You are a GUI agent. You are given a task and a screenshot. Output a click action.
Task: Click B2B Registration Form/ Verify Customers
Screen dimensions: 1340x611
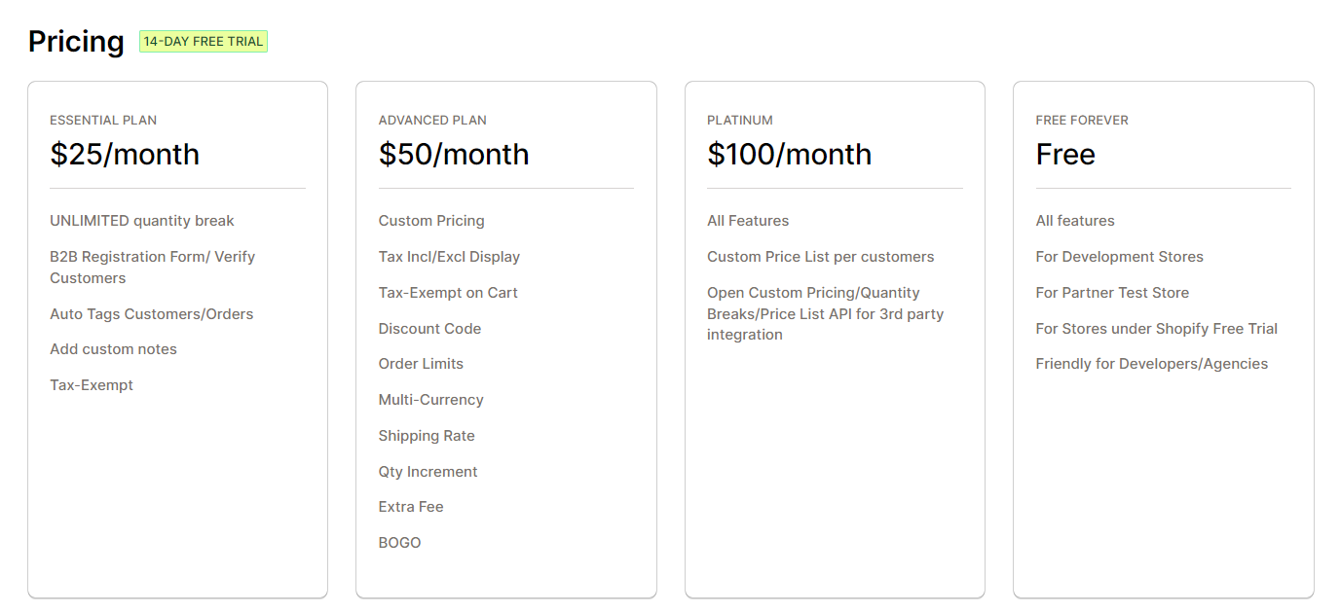click(x=153, y=268)
